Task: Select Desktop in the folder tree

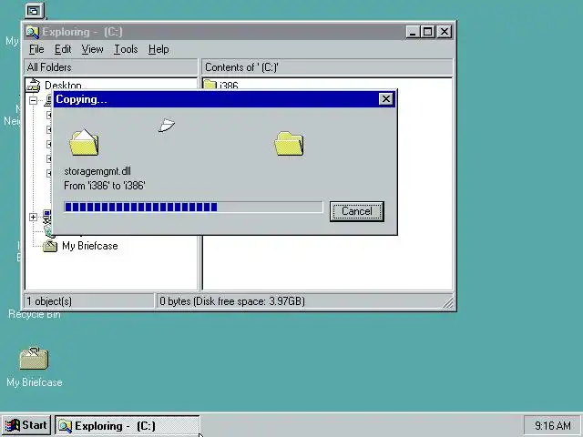Action: click(x=63, y=86)
